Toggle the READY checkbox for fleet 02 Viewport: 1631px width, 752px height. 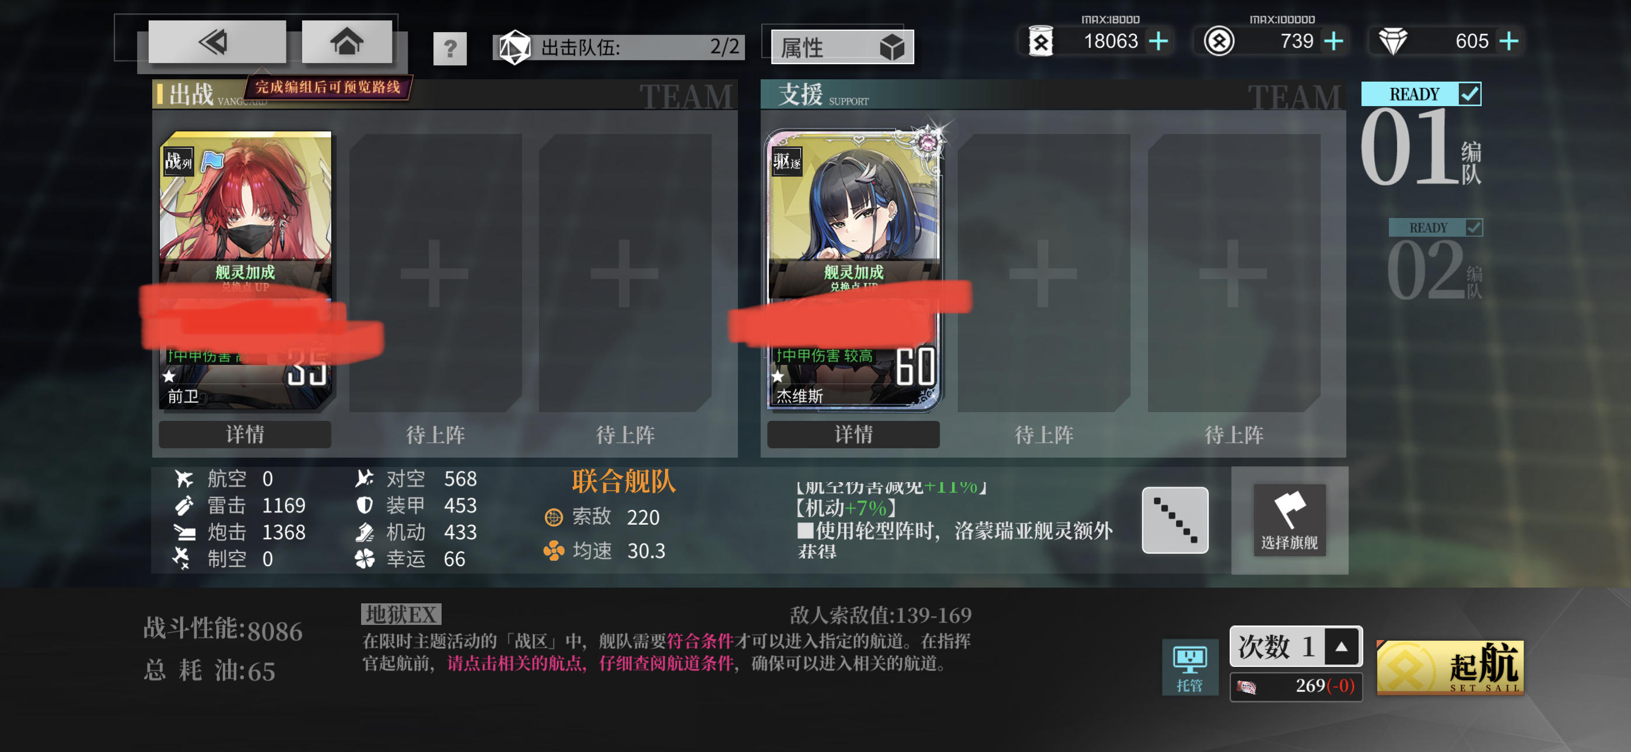[1473, 227]
